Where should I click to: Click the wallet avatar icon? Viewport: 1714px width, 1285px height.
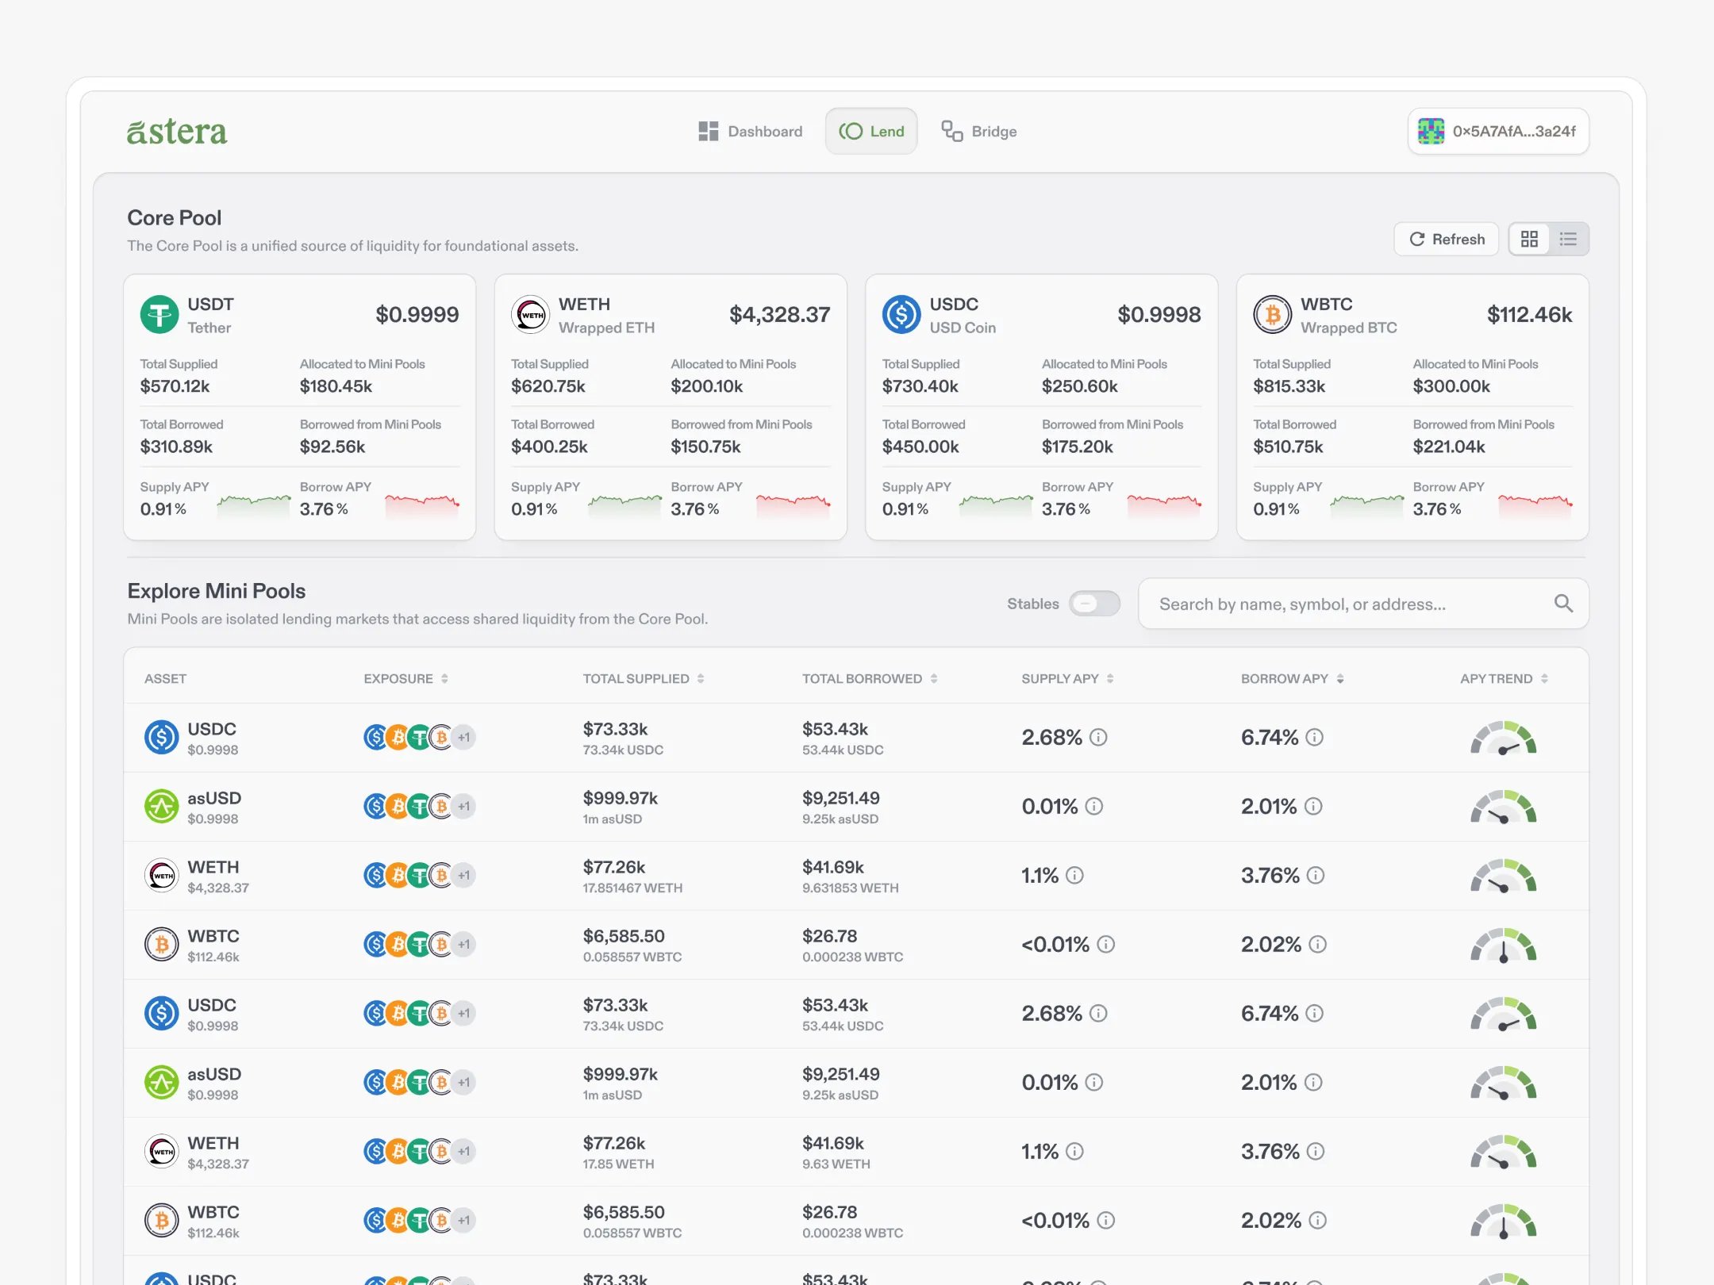(x=1431, y=132)
